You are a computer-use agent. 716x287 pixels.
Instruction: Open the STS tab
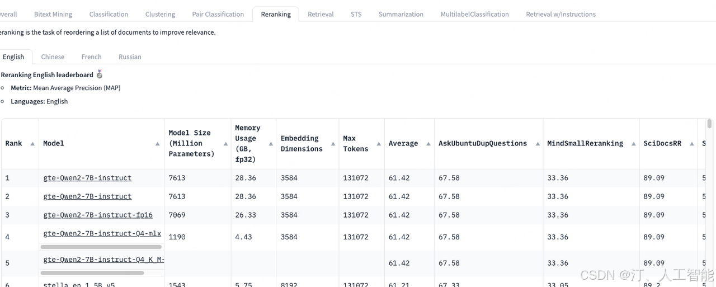click(x=356, y=14)
